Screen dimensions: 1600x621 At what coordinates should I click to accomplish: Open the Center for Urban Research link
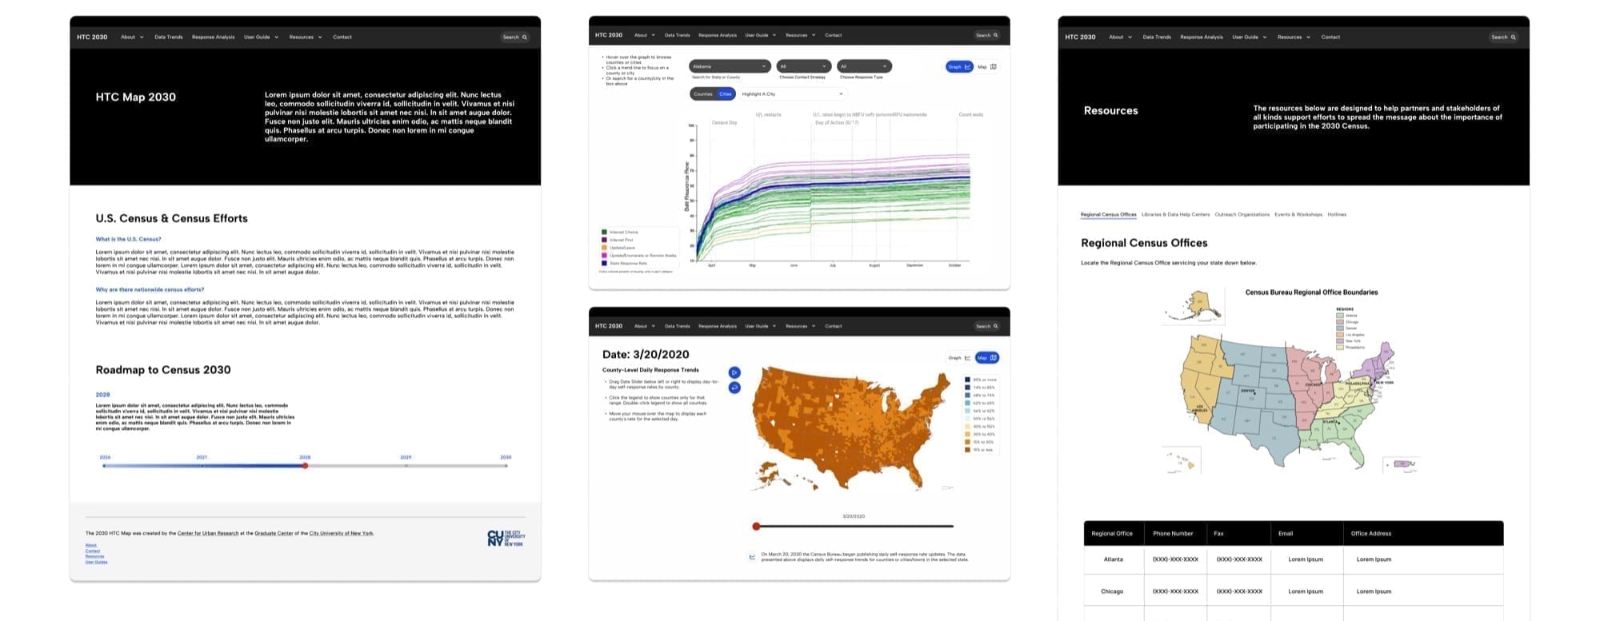[208, 533]
